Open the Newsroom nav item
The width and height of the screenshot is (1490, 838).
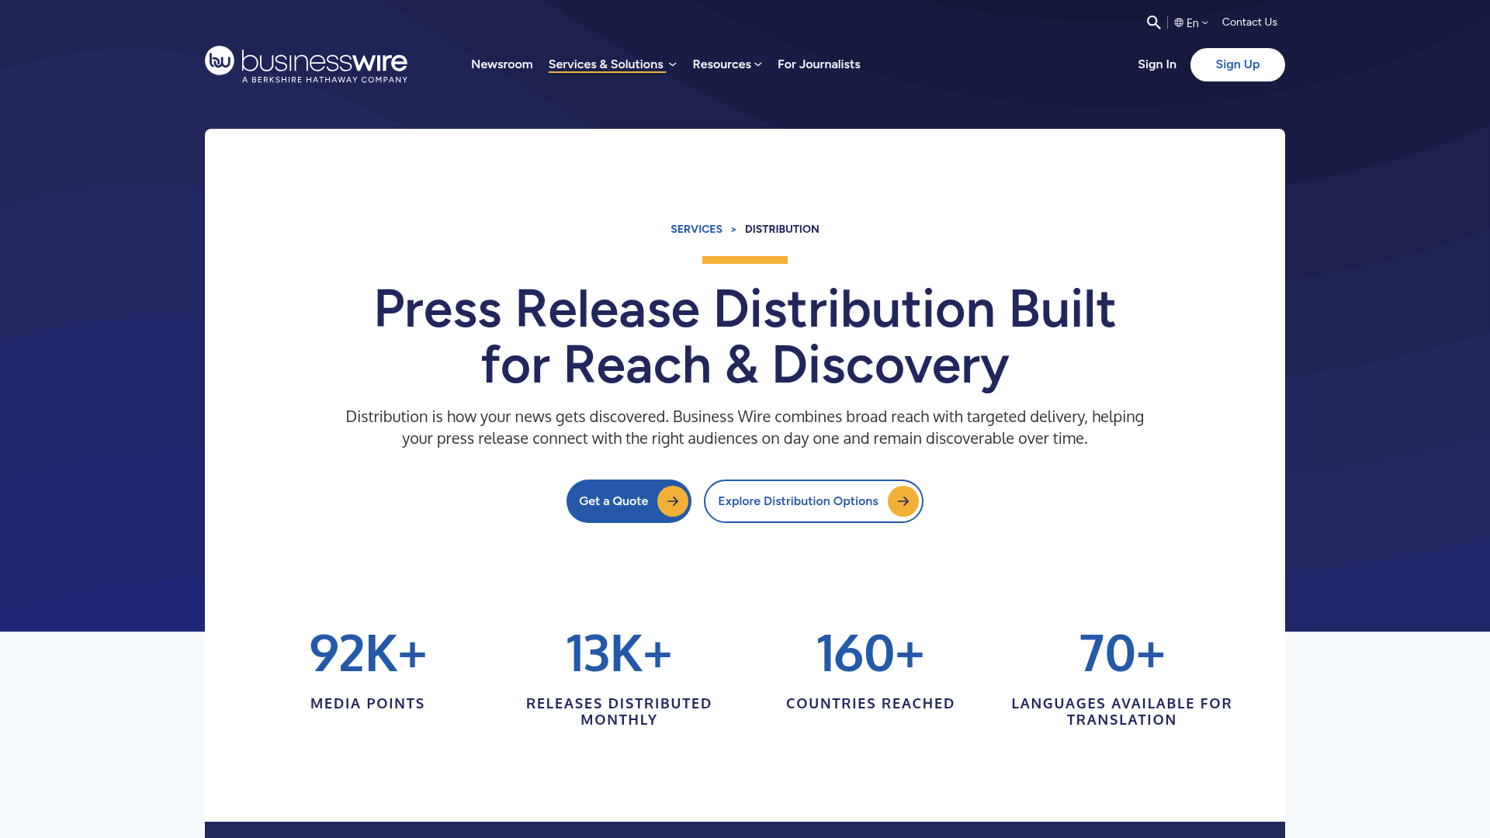[502, 64]
